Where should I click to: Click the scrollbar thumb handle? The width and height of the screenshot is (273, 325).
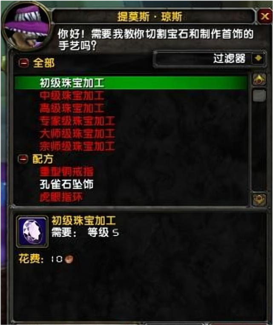pos(259,95)
